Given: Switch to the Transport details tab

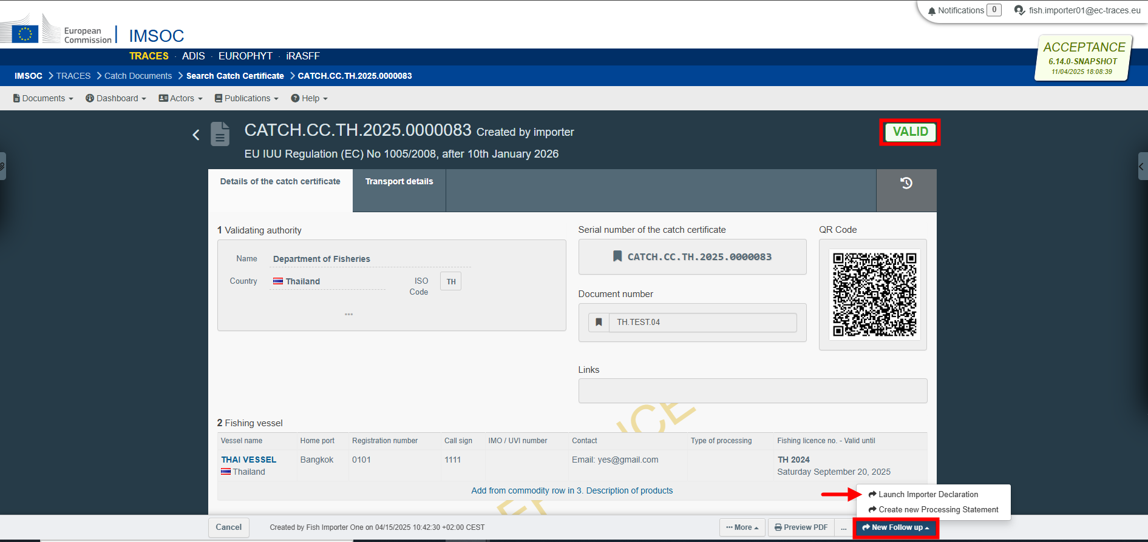Looking at the screenshot, I should pyautogui.click(x=399, y=181).
